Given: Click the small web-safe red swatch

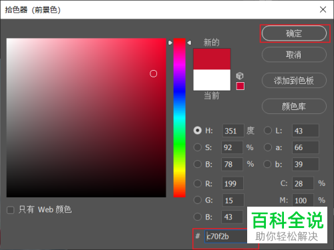Looking at the screenshot, I should tap(240, 86).
